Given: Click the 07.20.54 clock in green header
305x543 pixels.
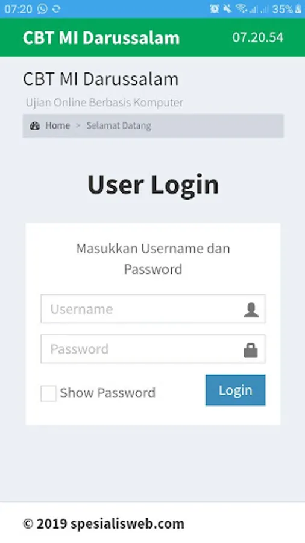Looking at the screenshot, I should click(x=258, y=37).
